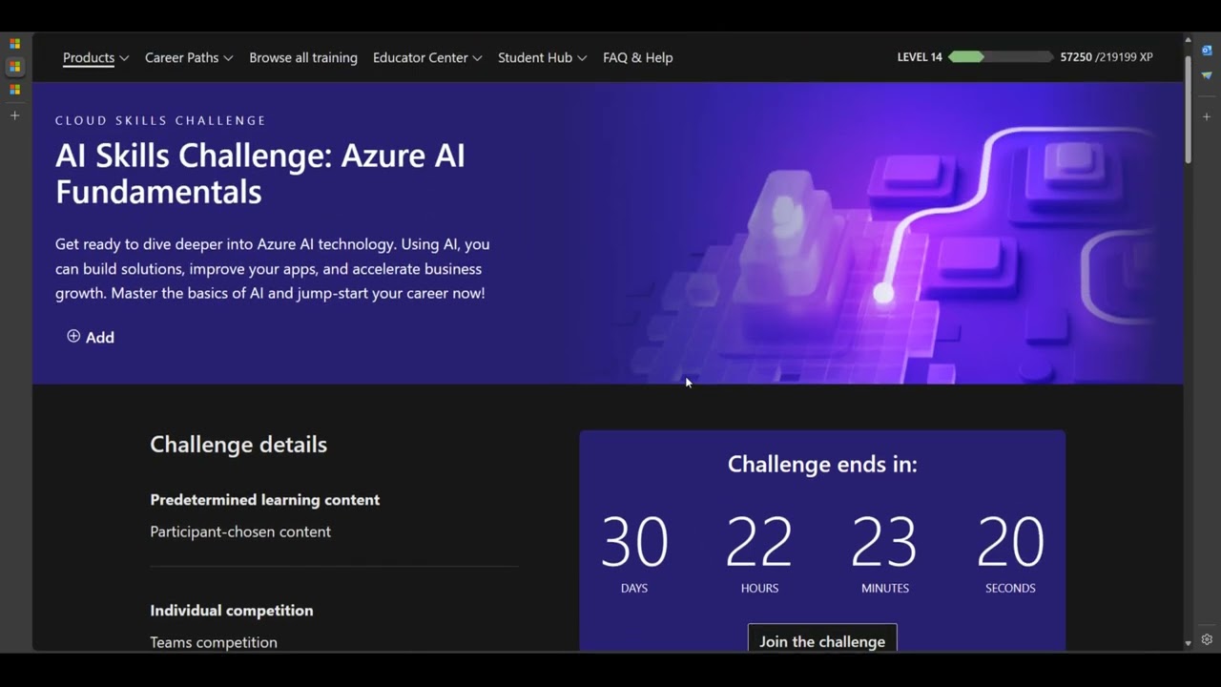Image resolution: width=1221 pixels, height=687 pixels.
Task: Click Teams competition text
Action: pos(214,642)
